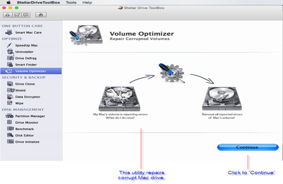The width and height of the screenshot is (283, 184).
Task: Click the Wipe icon
Action: pyautogui.click(x=10, y=103)
